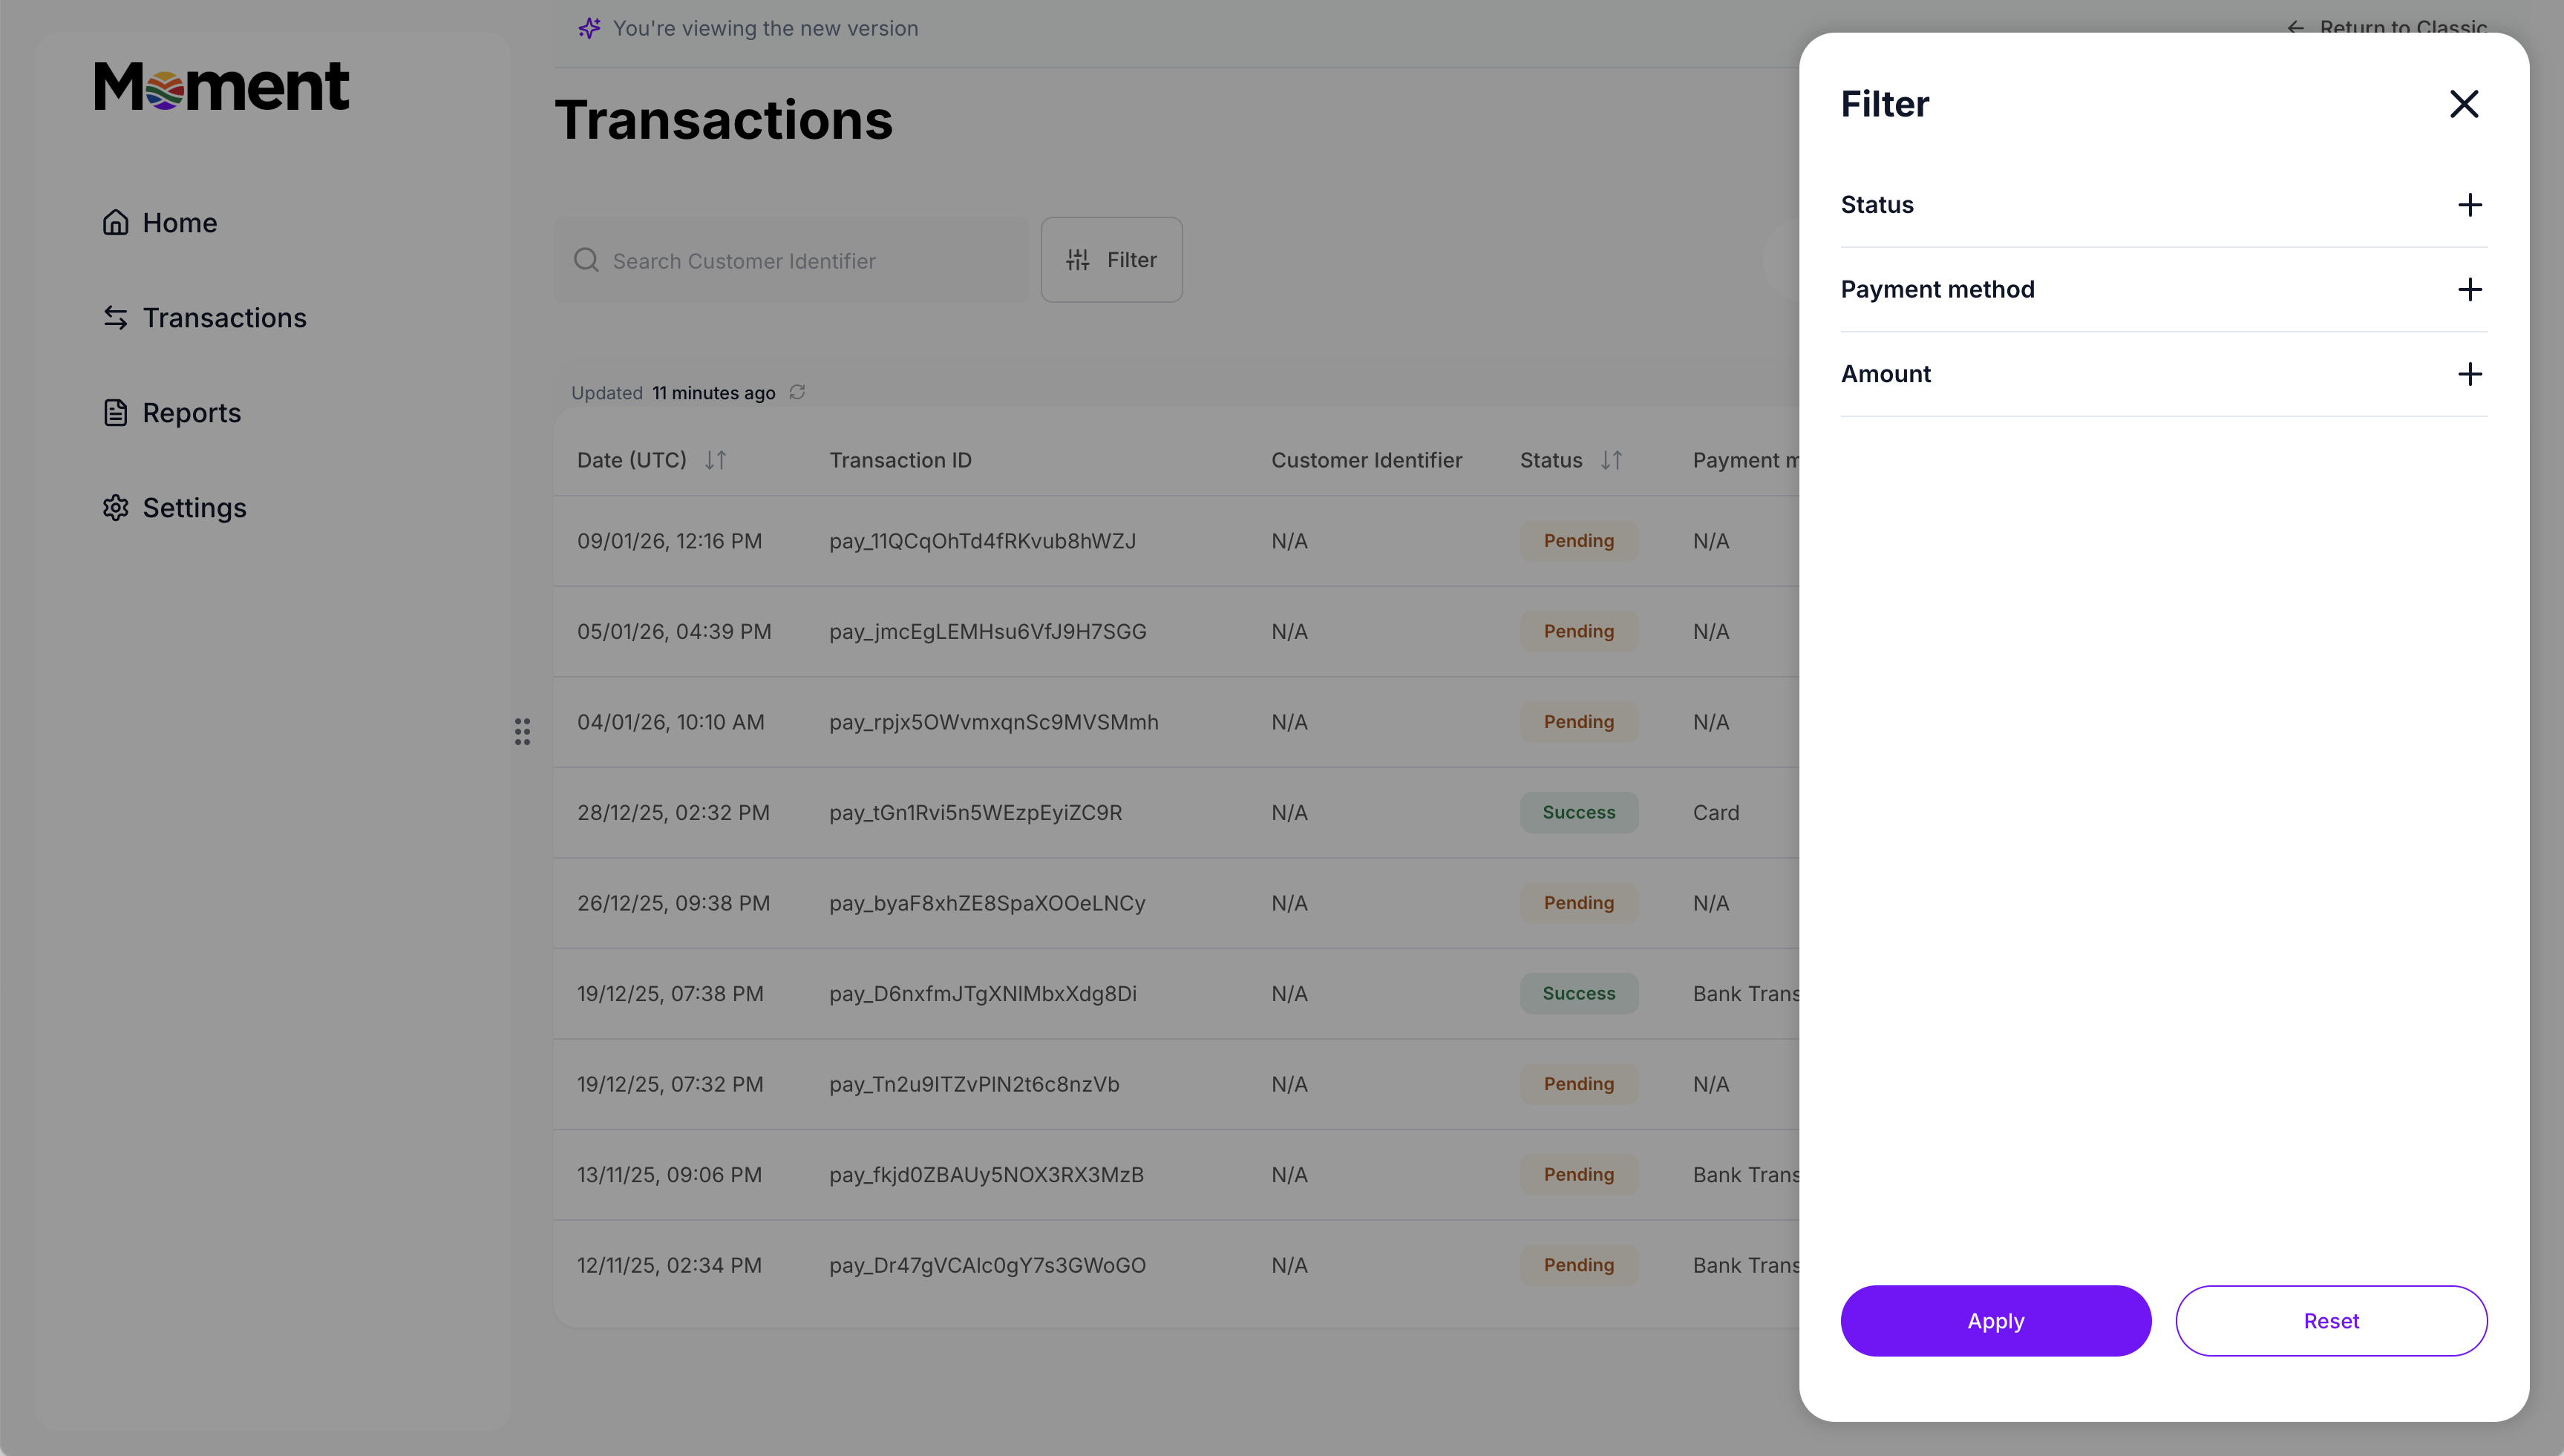Click the search magnifier icon
The height and width of the screenshot is (1456, 2564).
click(x=586, y=260)
